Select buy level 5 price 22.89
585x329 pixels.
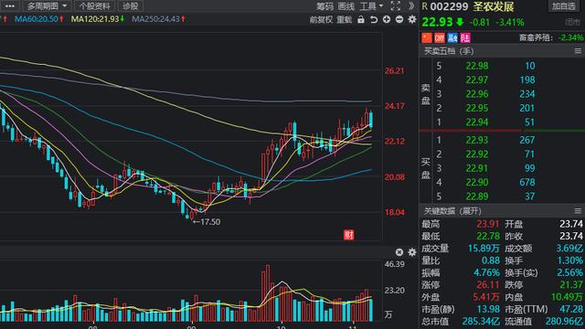point(477,196)
